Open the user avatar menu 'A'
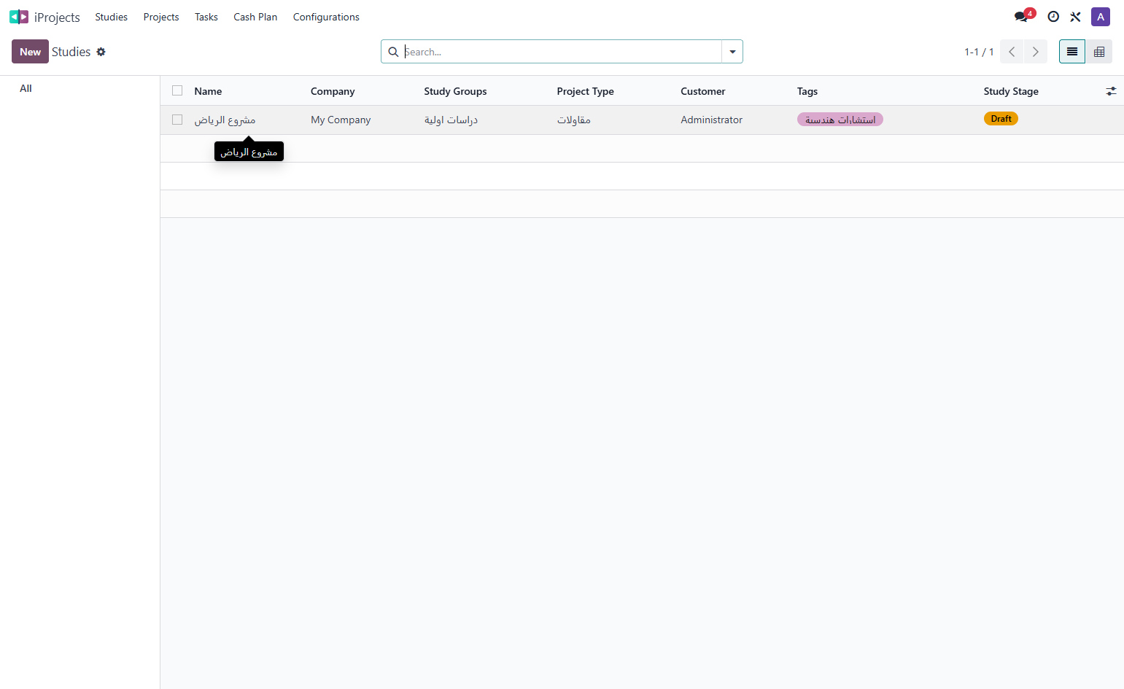This screenshot has width=1124, height=689. pyautogui.click(x=1101, y=17)
